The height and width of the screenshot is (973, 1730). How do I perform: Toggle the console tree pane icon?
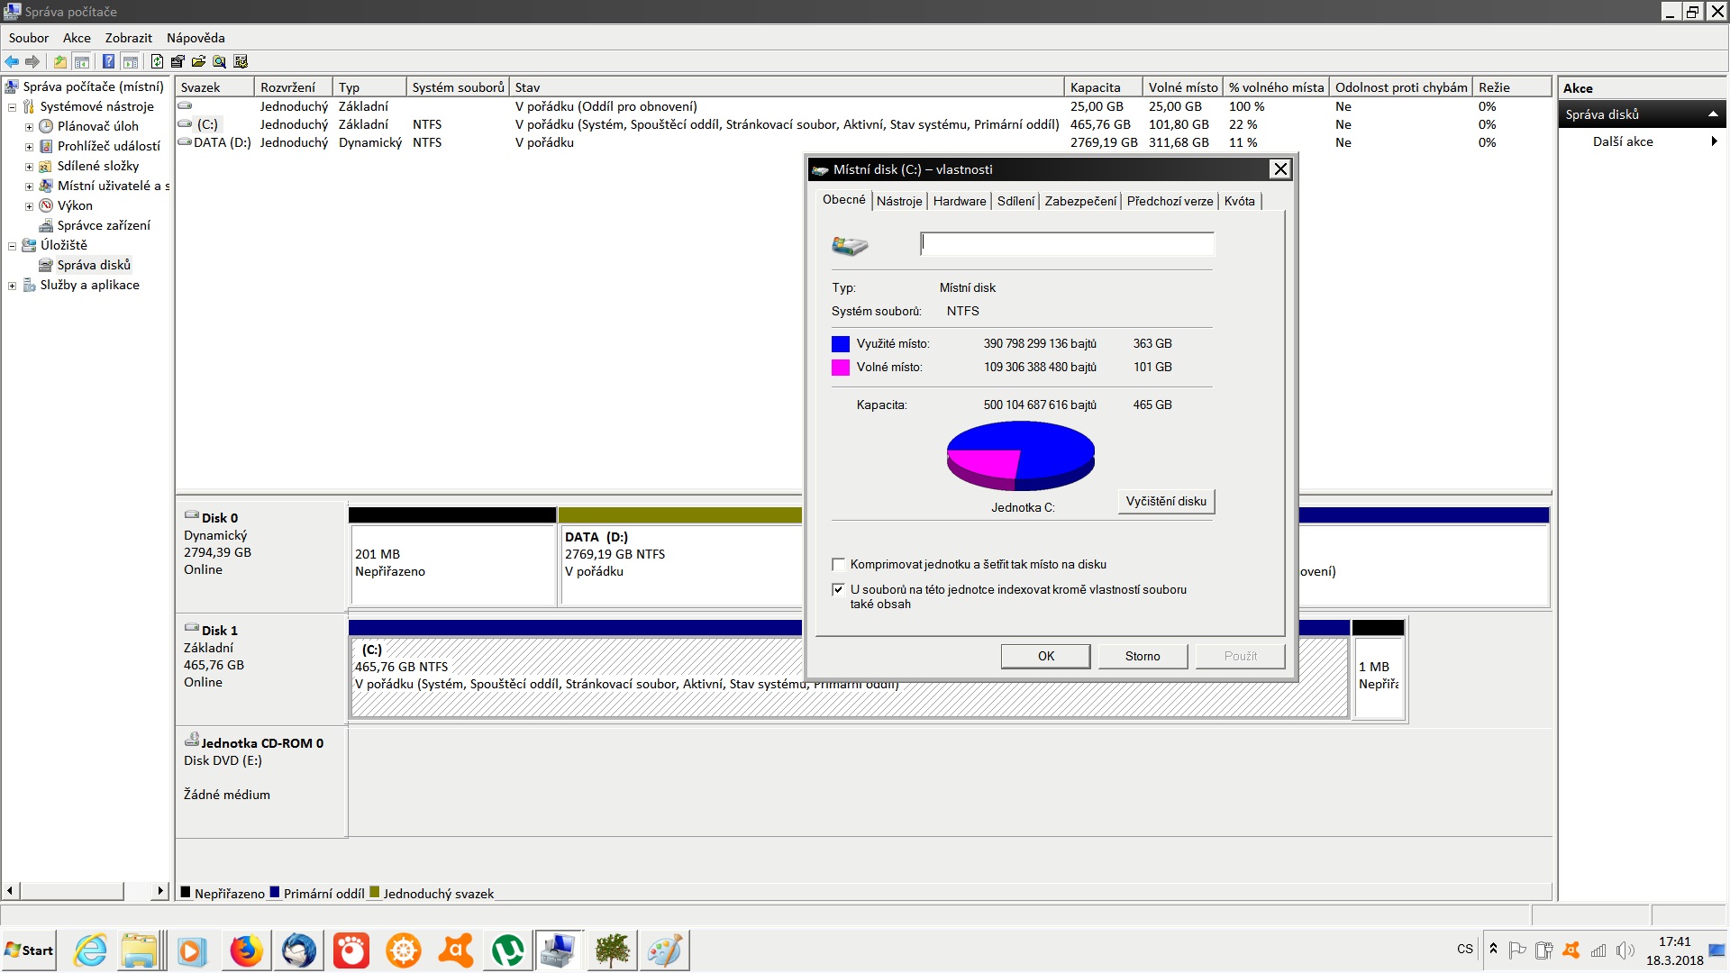(x=82, y=61)
